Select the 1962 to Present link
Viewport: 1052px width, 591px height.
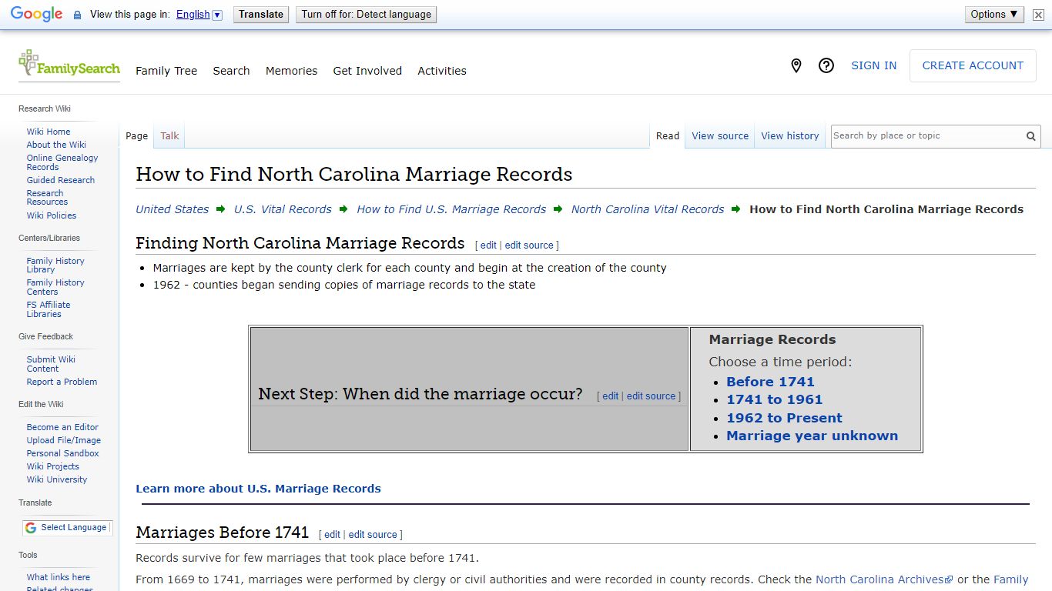[784, 417]
